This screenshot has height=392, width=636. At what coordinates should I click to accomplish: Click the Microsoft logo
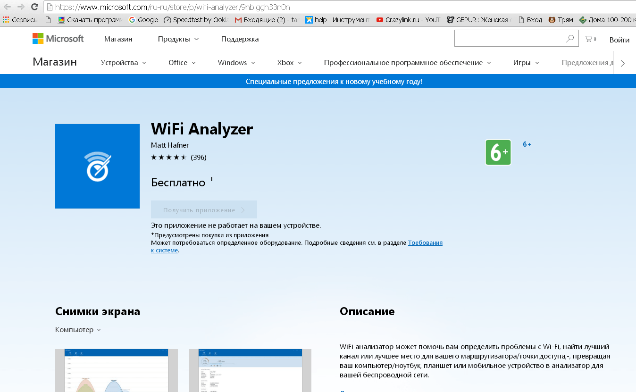coord(58,39)
